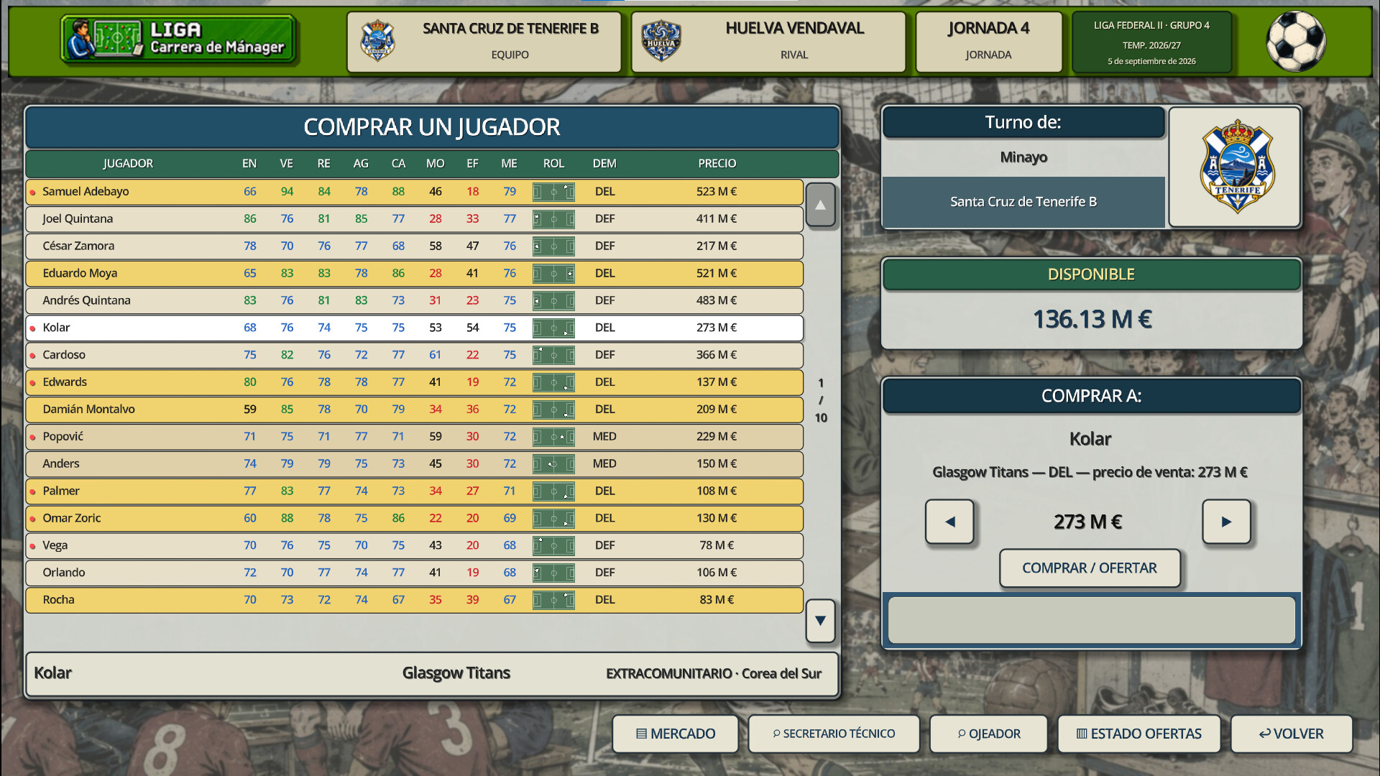Click Anders' pitch role icon
This screenshot has height=776, width=1380.
(553, 464)
